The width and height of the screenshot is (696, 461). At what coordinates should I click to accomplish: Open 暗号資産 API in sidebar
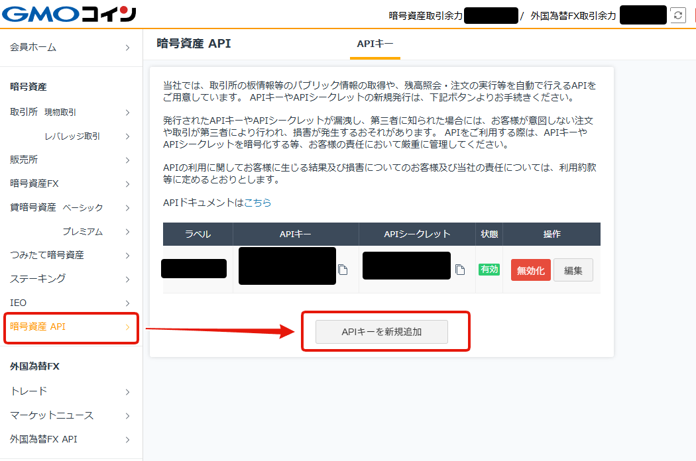point(38,327)
